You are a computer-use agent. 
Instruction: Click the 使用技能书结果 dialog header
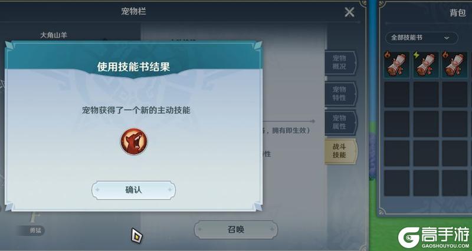pyautogui.click(x=133, y=67)
